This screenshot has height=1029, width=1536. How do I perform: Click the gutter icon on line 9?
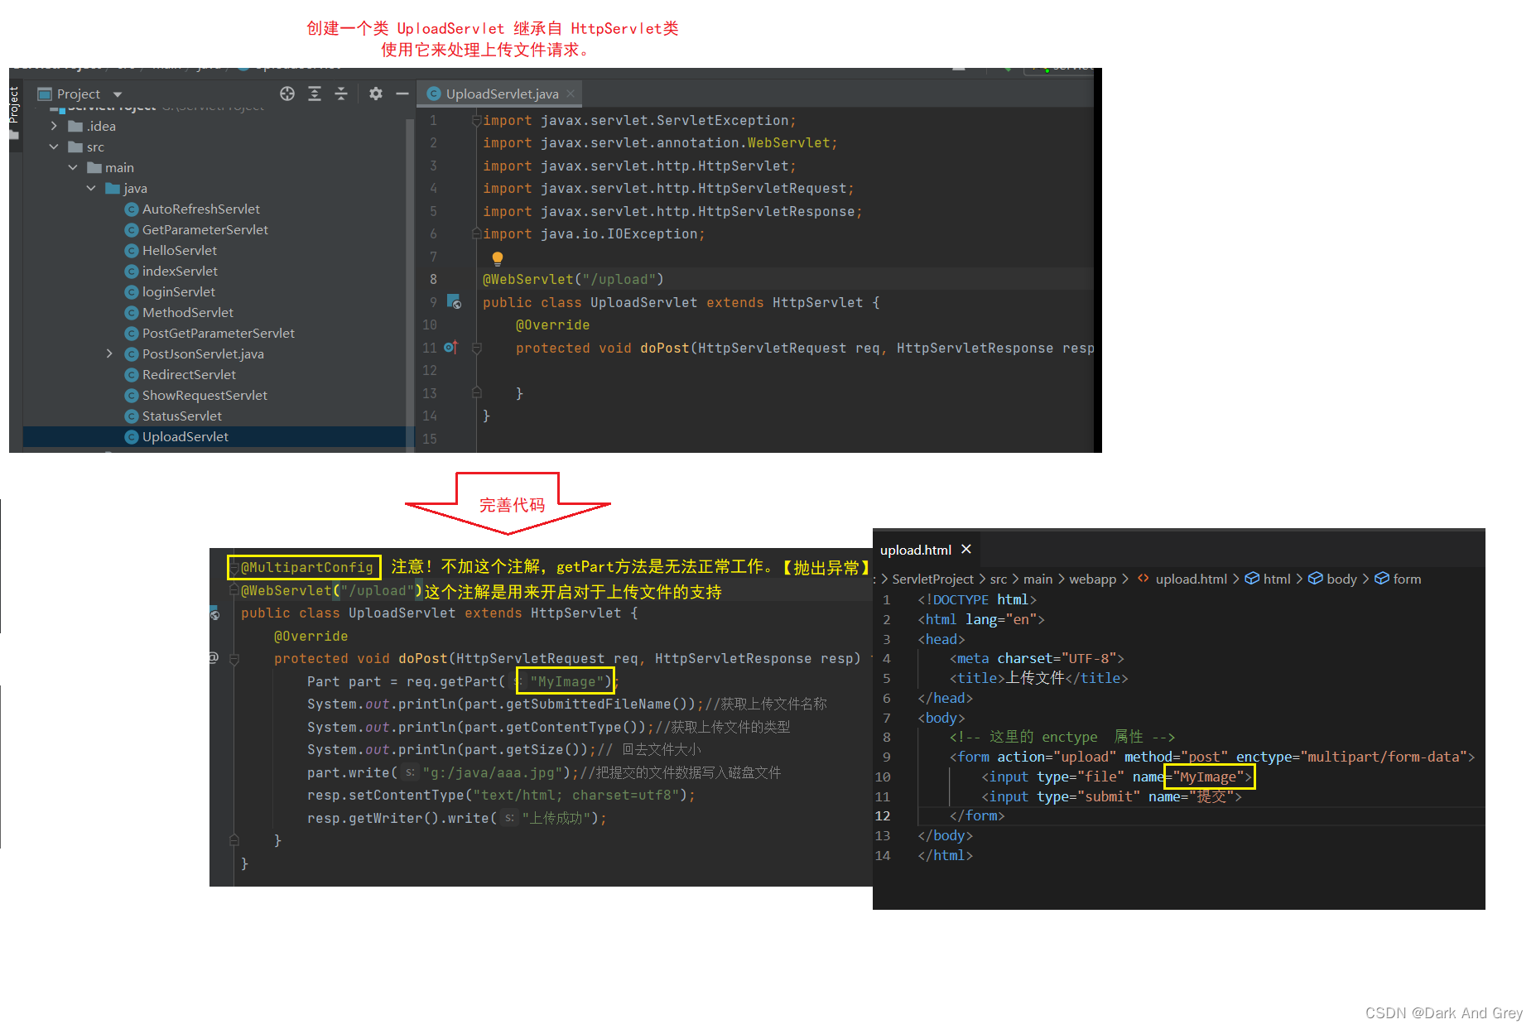454,301
